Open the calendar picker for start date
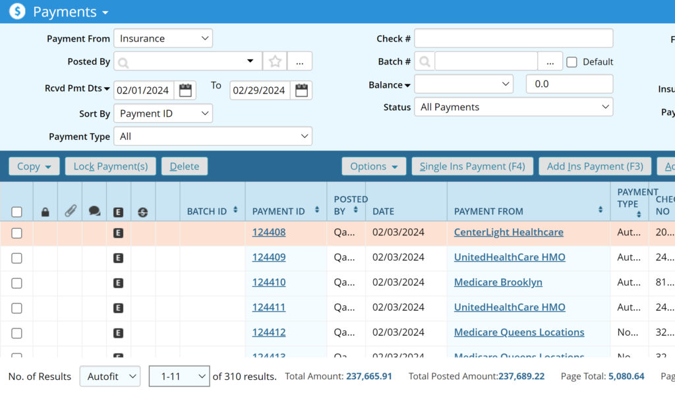Screen dimensions: 675x399 pos(185,90)
